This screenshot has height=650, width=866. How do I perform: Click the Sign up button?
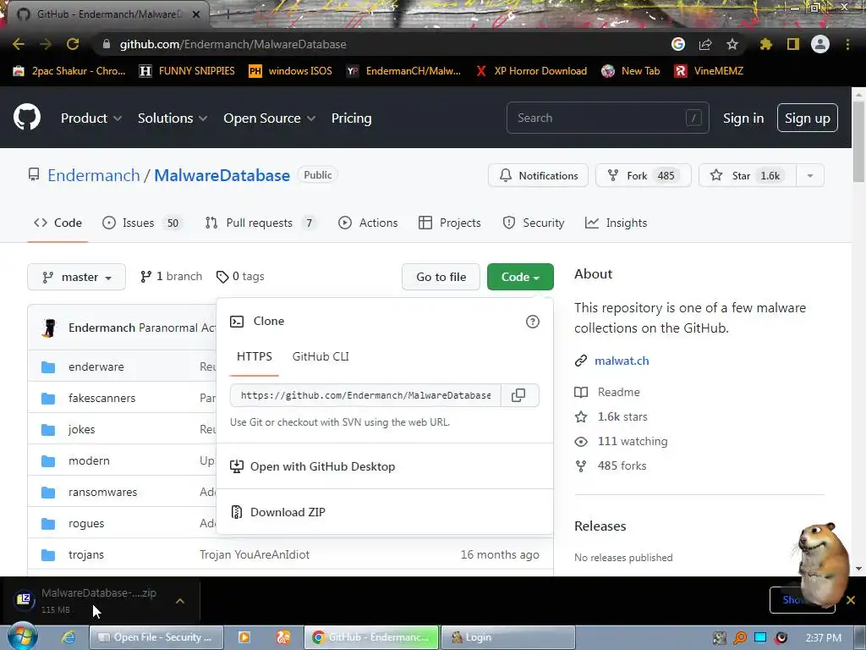807,118
